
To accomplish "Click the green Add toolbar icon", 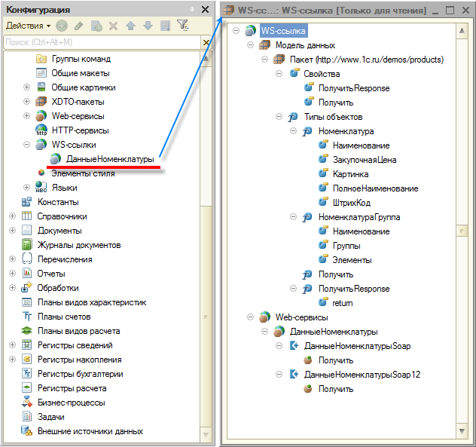I will (62, 26).
